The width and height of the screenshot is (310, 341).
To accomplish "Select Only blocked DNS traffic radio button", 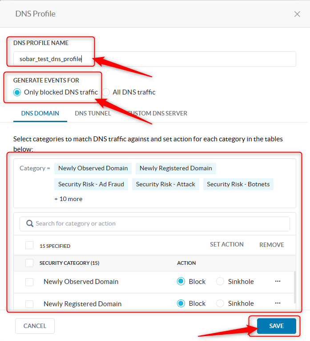I will [x=17, y=92].
